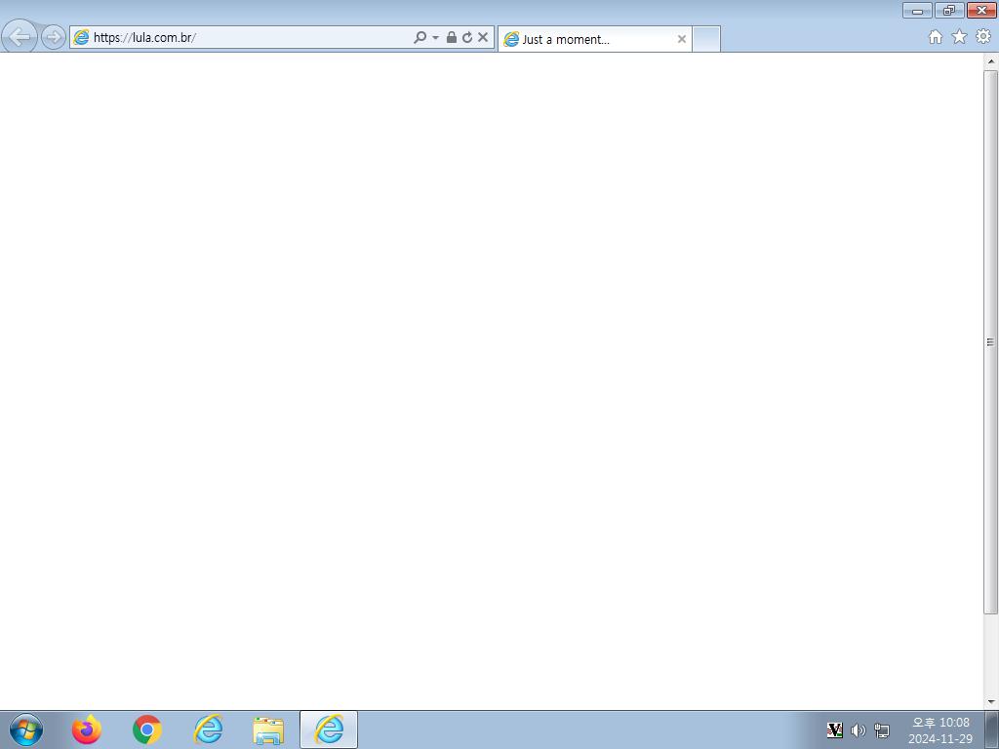The image size is (999, 749).
Task: Switch to the active Internet Explorer taskbar window
Action: (x=329, y=729)
